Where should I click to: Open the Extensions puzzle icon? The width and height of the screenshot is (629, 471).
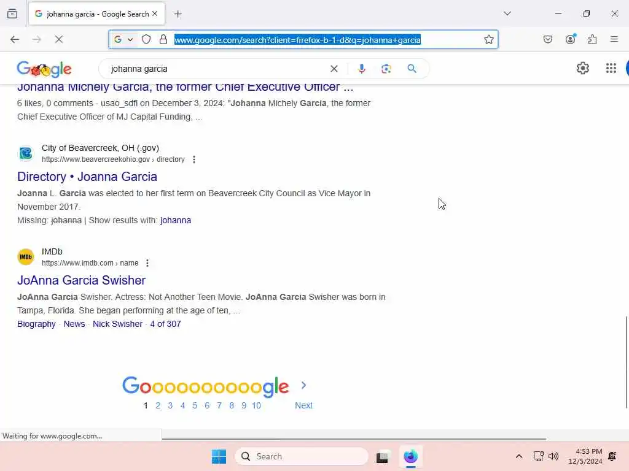pyautogui.click(x=592, y=39)
